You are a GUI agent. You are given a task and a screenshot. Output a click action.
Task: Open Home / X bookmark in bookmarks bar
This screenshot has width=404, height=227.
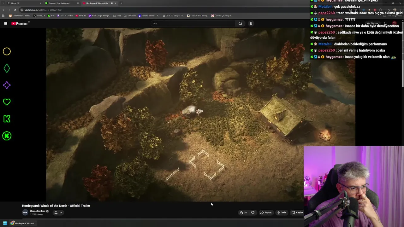[x=39, y=15]
